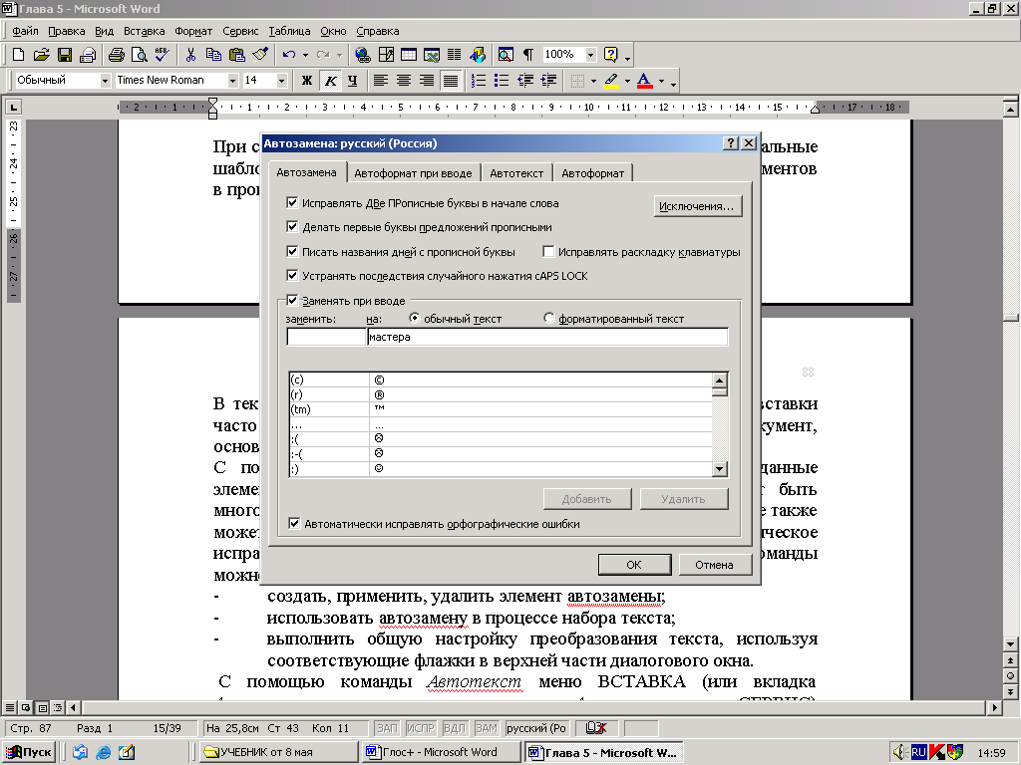Switch to Глос+ Microsoft Word taskbar window

point(440,752)
